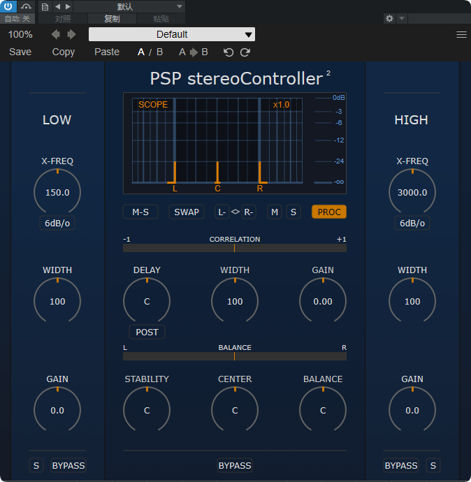Select next preset with right arrow
471x482 pixels.
(x=72, y=34)
